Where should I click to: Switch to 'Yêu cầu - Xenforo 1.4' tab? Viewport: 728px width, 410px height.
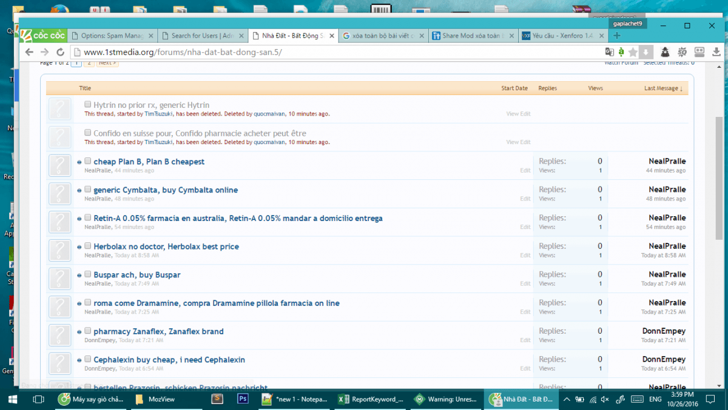564,36
